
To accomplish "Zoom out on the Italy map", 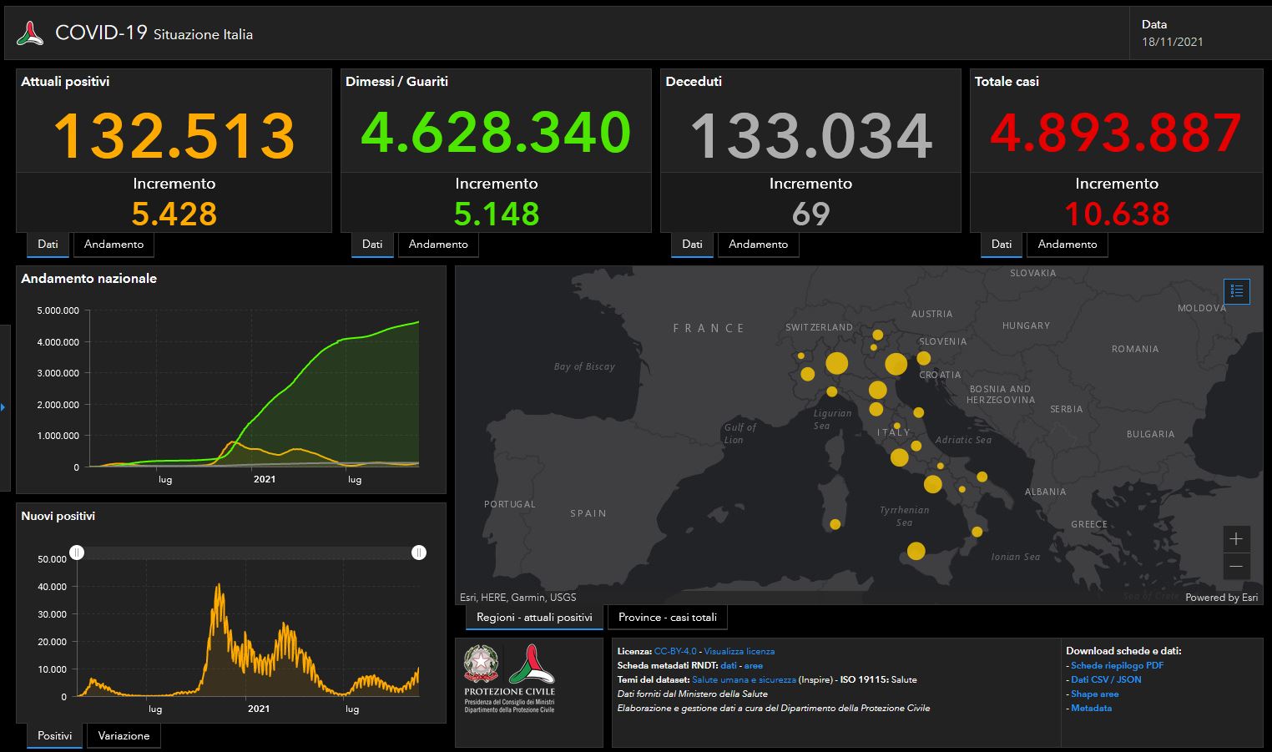I will 1235,567.
